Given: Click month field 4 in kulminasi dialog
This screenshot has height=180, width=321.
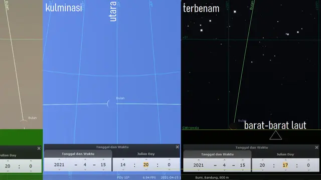Looking at the screenshot, I should pos(85,164).
